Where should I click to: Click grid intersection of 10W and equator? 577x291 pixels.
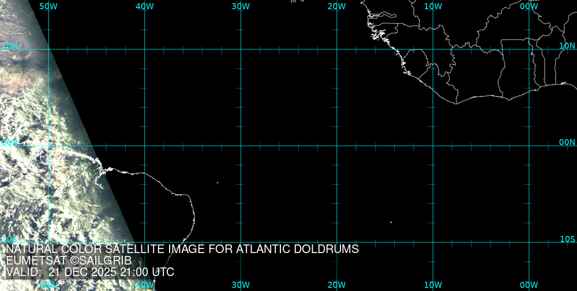(433, 145)
